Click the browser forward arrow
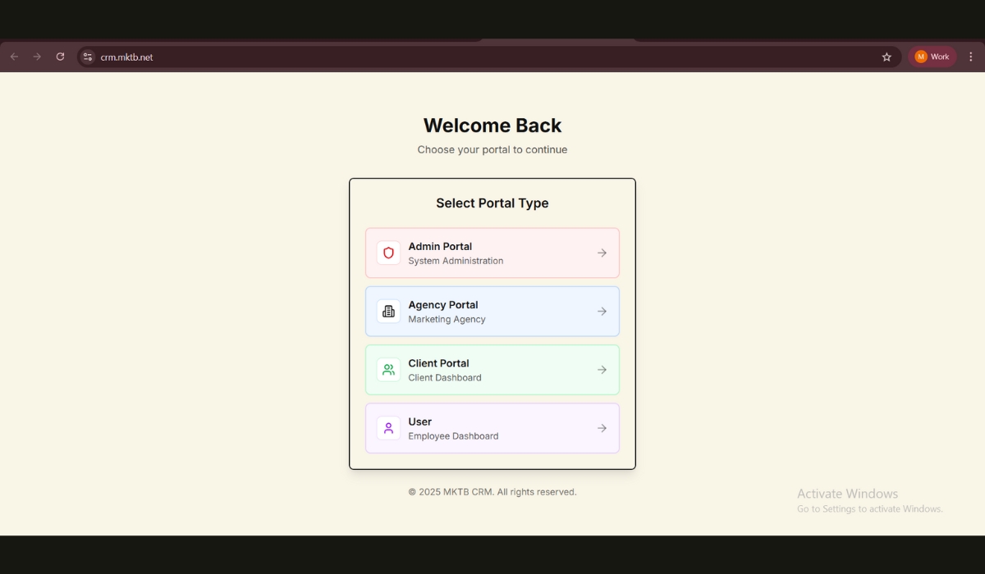 [37, 57]
